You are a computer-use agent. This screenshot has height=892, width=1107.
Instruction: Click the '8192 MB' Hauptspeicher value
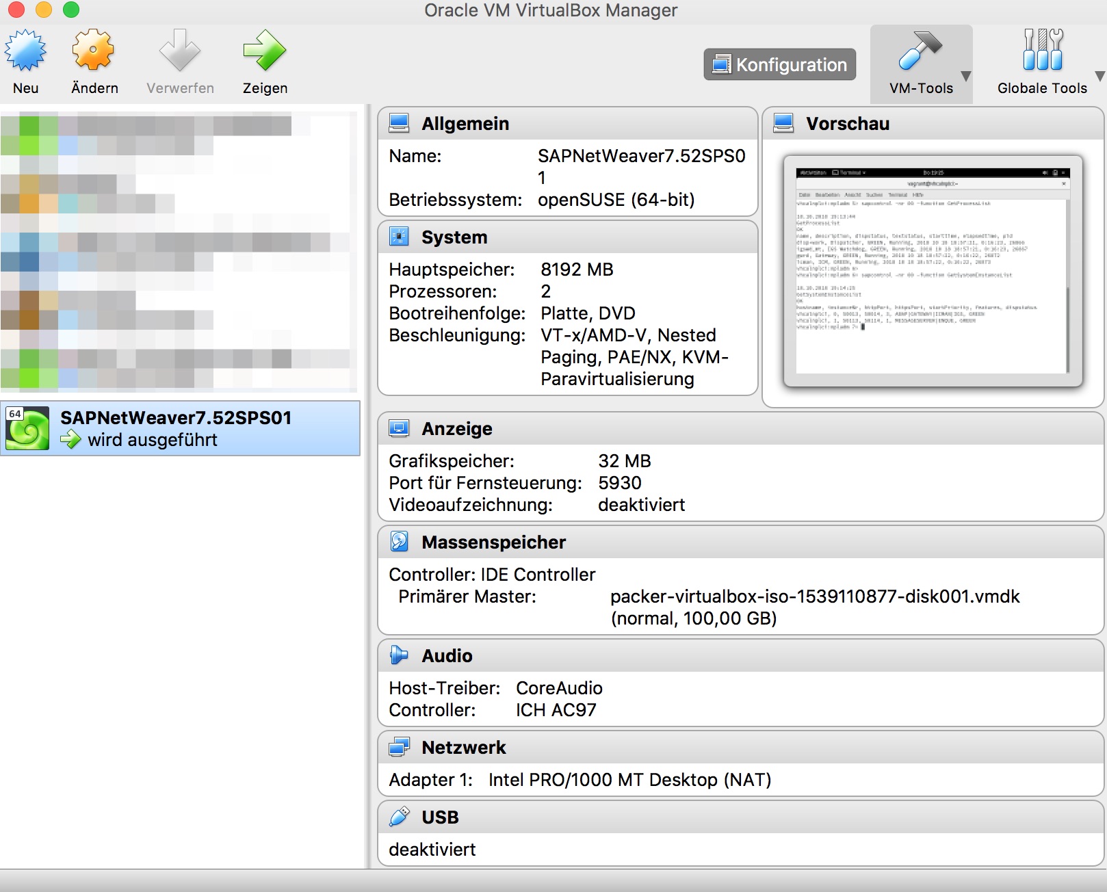click(577, 270)
